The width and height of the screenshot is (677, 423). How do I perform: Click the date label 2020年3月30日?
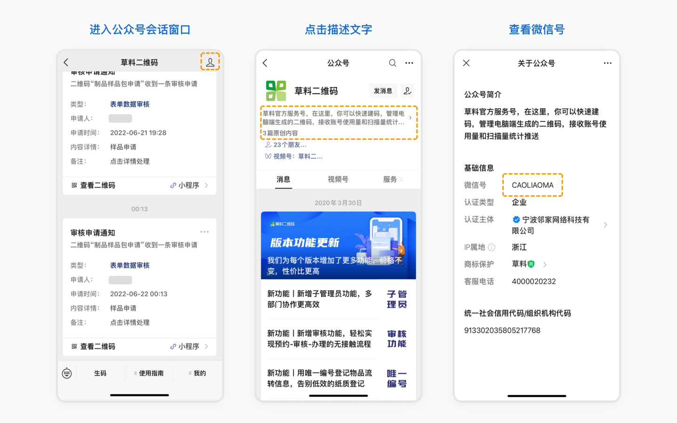[338, 203]
